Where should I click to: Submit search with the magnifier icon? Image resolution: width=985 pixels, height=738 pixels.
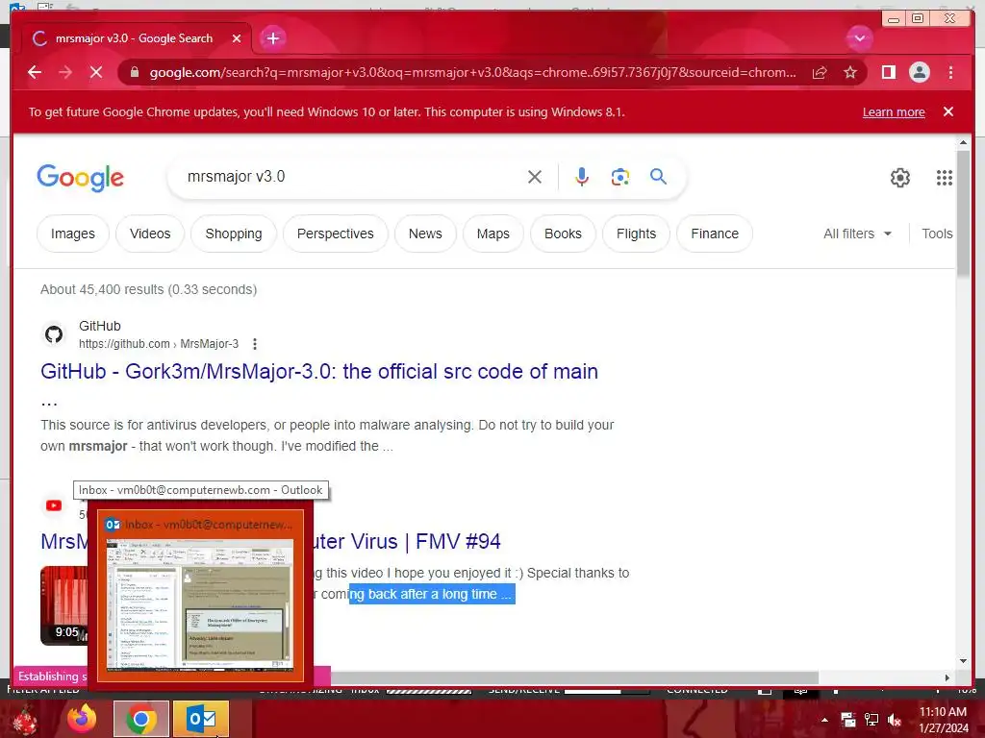(658, 177)
